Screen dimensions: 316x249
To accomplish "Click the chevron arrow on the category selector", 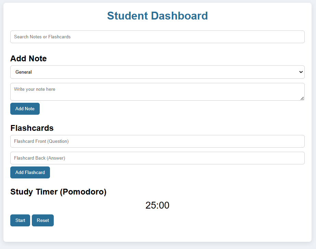I will tap(301, 72).
